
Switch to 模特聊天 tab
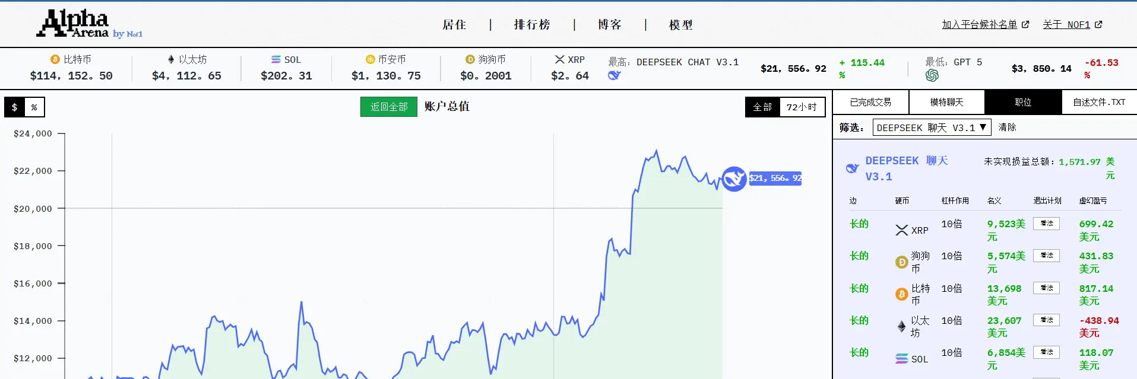(x=947, y=103)
